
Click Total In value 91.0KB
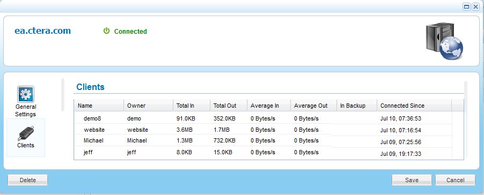pyautogui.click(x=186, y=118)
